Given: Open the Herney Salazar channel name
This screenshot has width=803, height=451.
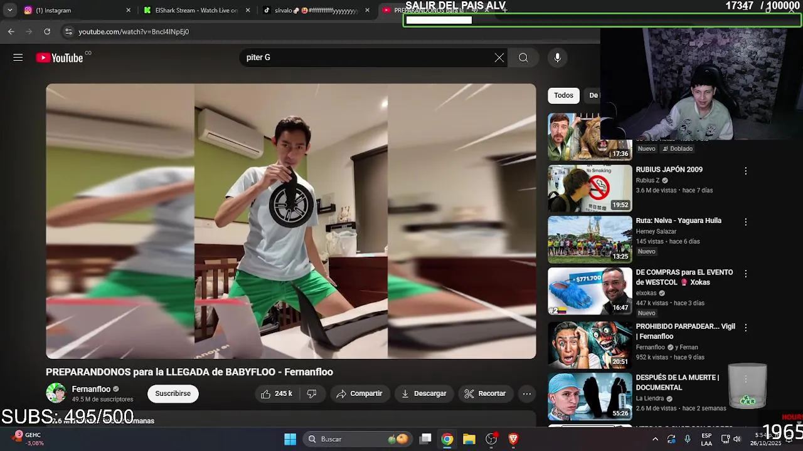Looking at the screenshot, I should click(656, 231).
